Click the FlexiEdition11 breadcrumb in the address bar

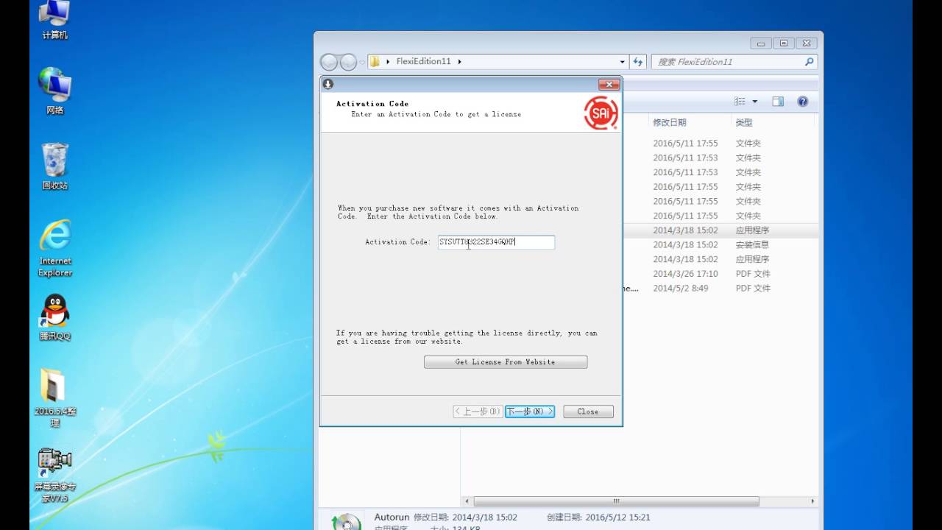423,62
